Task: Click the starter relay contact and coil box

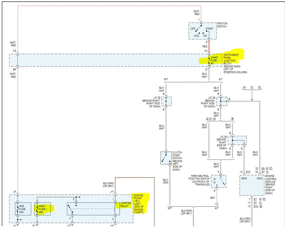Action: point(93,209)
